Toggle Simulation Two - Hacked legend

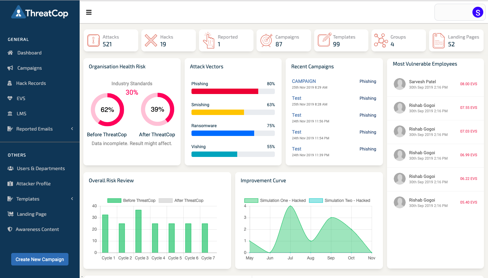tap(340, 201)
